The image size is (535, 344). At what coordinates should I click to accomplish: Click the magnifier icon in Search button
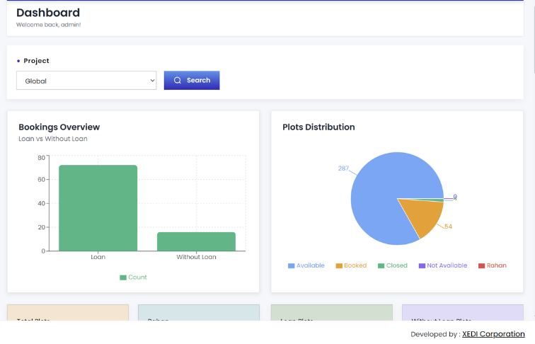pos(178,81)
